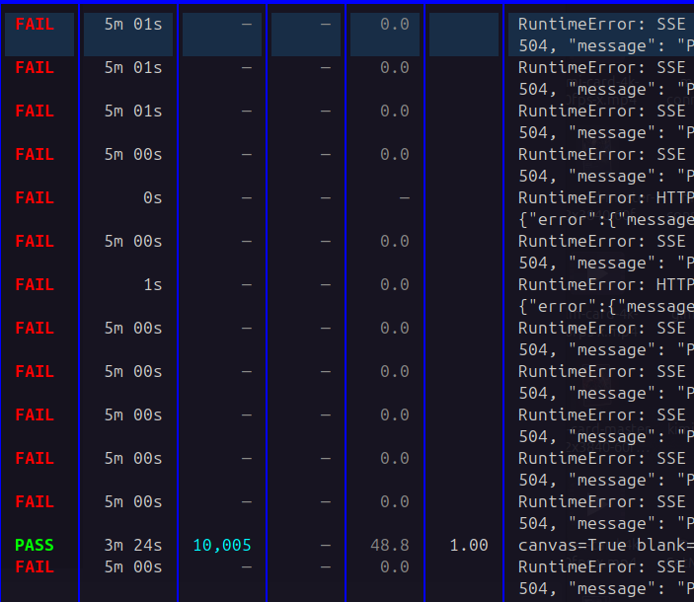694x602 pixels.
Task: Click 0.0 in the highlighted top row
Action: [395, 24]
